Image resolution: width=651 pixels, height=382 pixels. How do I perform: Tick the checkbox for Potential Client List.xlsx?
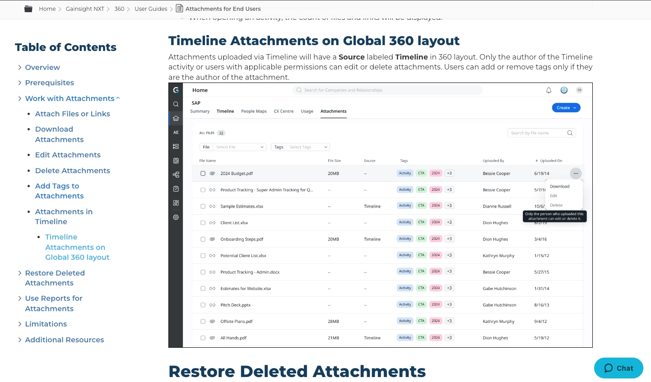point(203,256)
